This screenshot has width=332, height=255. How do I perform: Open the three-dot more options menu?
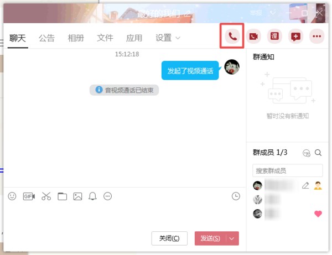click(x=317, y=37)
